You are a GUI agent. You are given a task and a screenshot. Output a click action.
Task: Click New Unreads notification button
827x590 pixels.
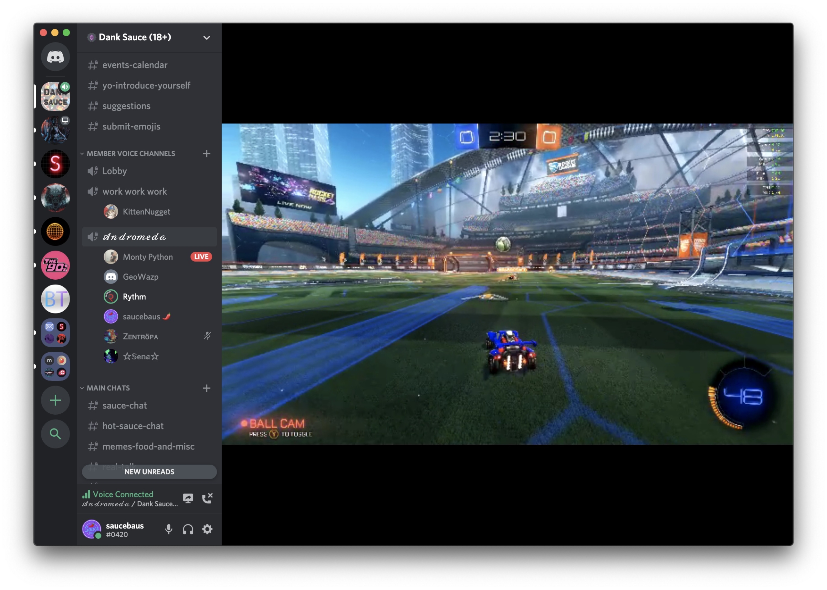149,471
